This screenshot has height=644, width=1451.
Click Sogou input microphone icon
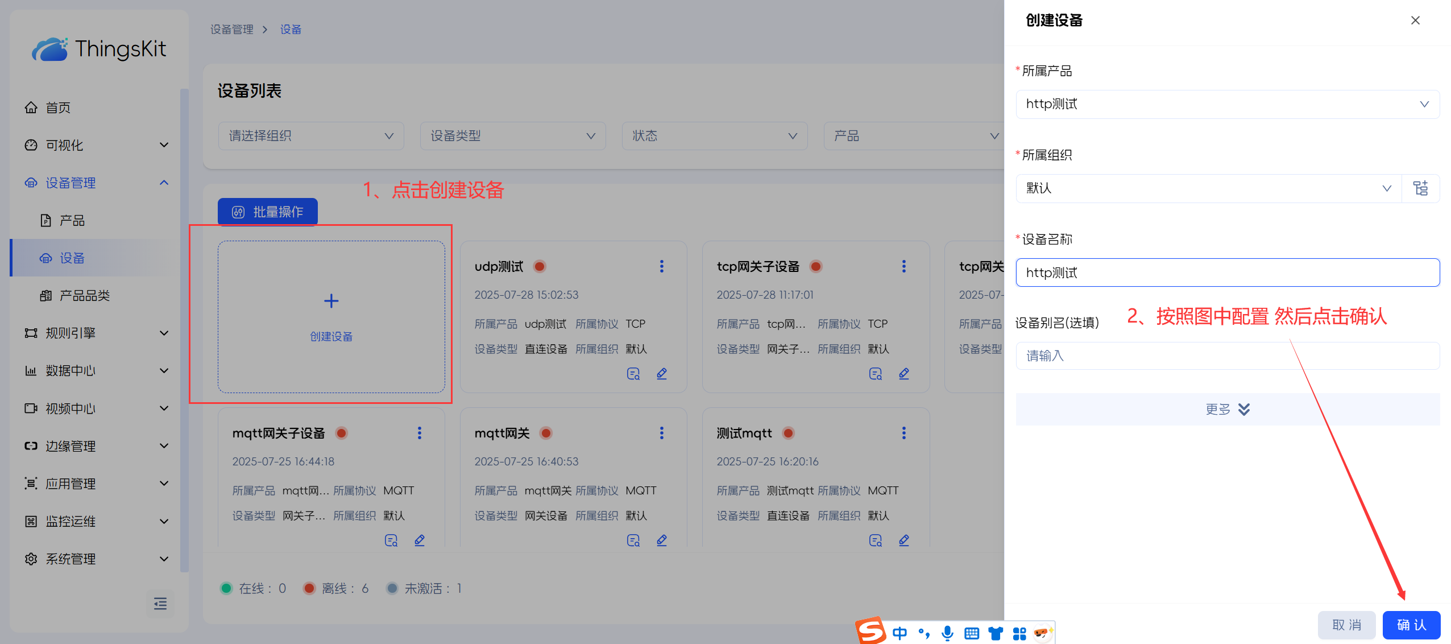click(947, 633)
